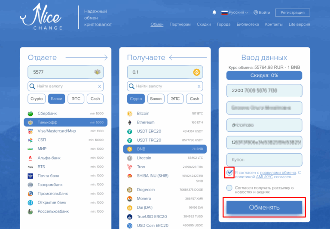Open the Скидки menu item
This screenshot has height=229, width=330.
(204, 24)
